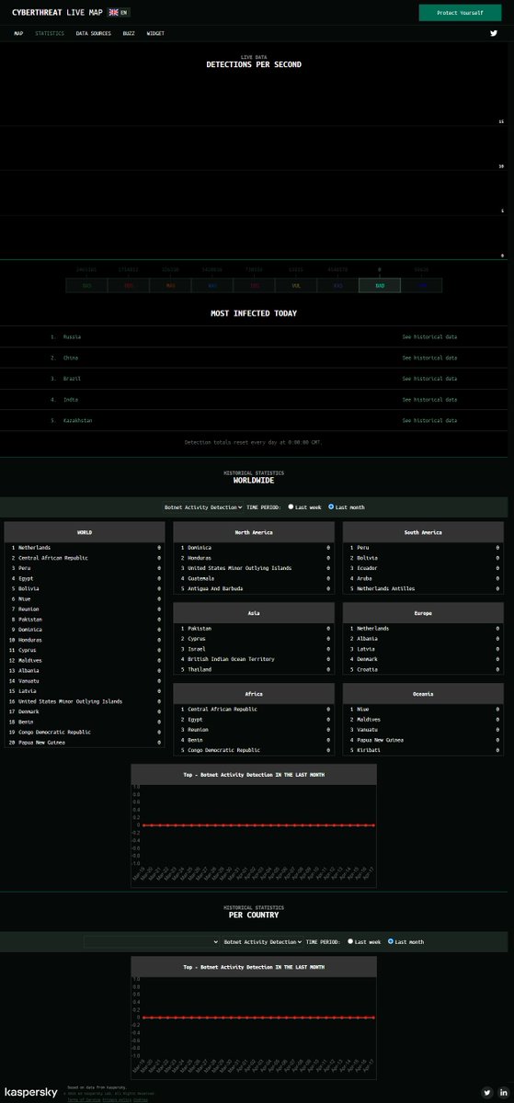Toggle the VUL detection type
The width and height of the screenshot is (514, 1103).
pos(296,286)
